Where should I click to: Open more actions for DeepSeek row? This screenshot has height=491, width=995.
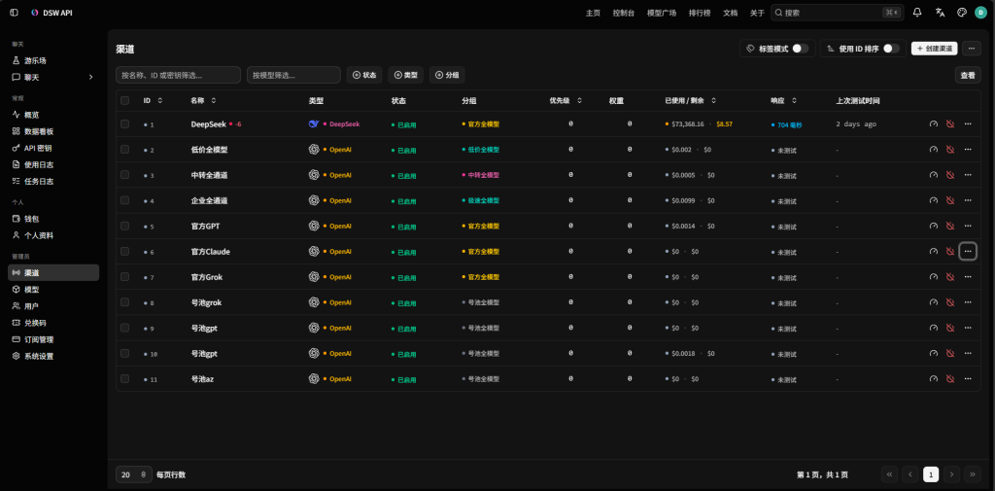(968, 123)
